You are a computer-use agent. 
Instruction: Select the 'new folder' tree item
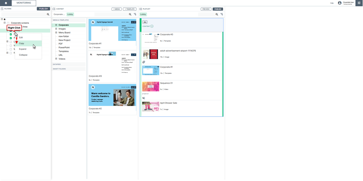(x=64, y=36)
